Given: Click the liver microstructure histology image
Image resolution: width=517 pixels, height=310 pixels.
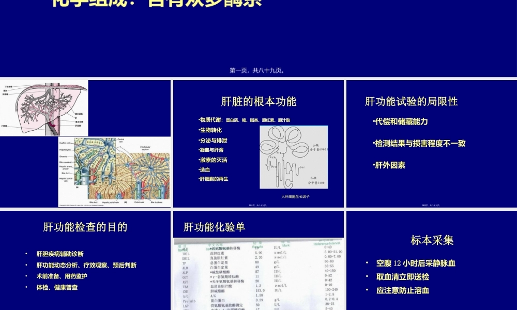Looking at the screenshot, I should 114,171.
